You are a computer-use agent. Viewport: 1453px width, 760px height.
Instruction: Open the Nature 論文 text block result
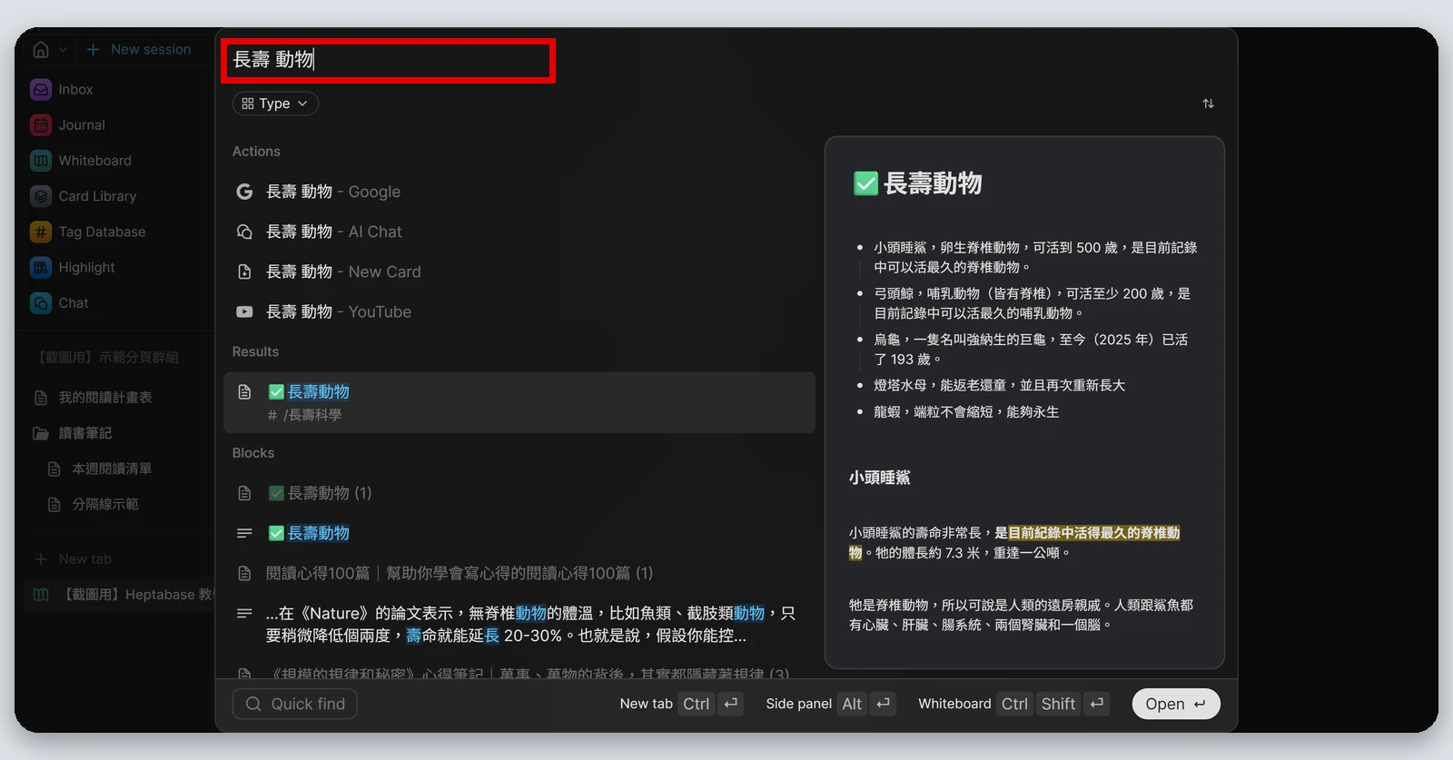pos(519,625)
